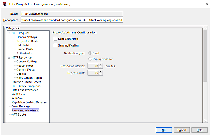Decrease the Repeat count value
211x136 pixels.
[x=101, y=74]
